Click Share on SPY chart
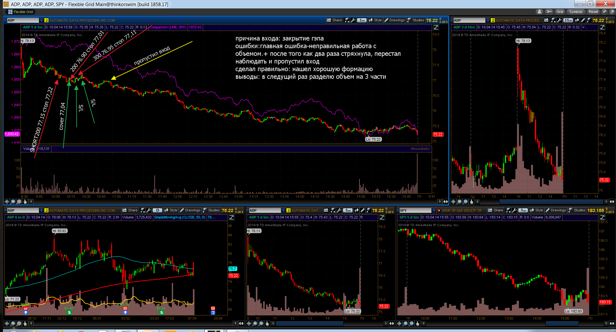616x332 pixels. pyautogui.click(x=495, y=210)
